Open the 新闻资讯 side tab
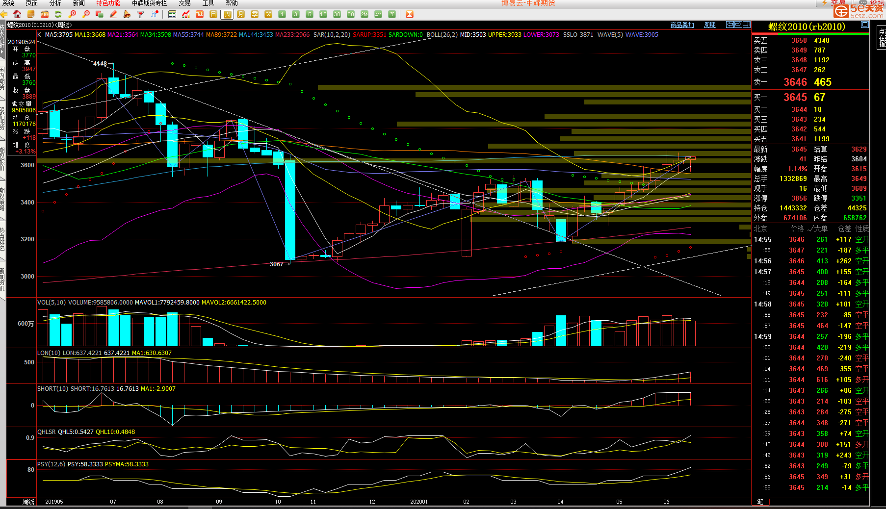886x509 pixels. [x=2, y=280]
